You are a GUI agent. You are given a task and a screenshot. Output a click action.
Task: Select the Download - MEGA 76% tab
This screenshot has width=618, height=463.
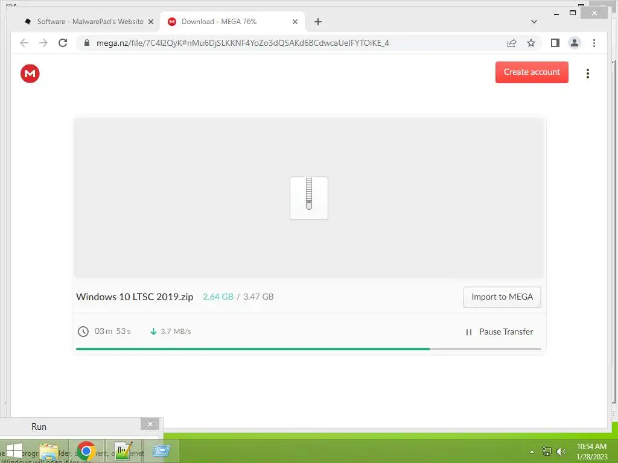coord(232,22)
